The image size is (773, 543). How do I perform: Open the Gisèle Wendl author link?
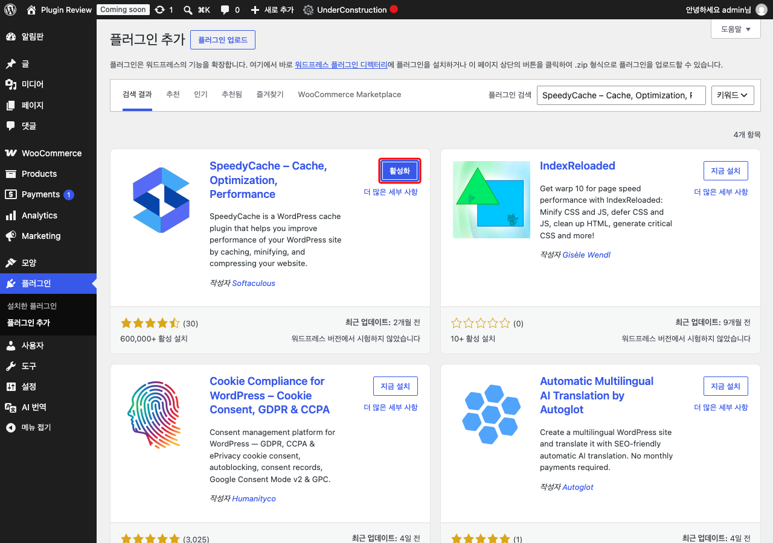click(586, 255)
